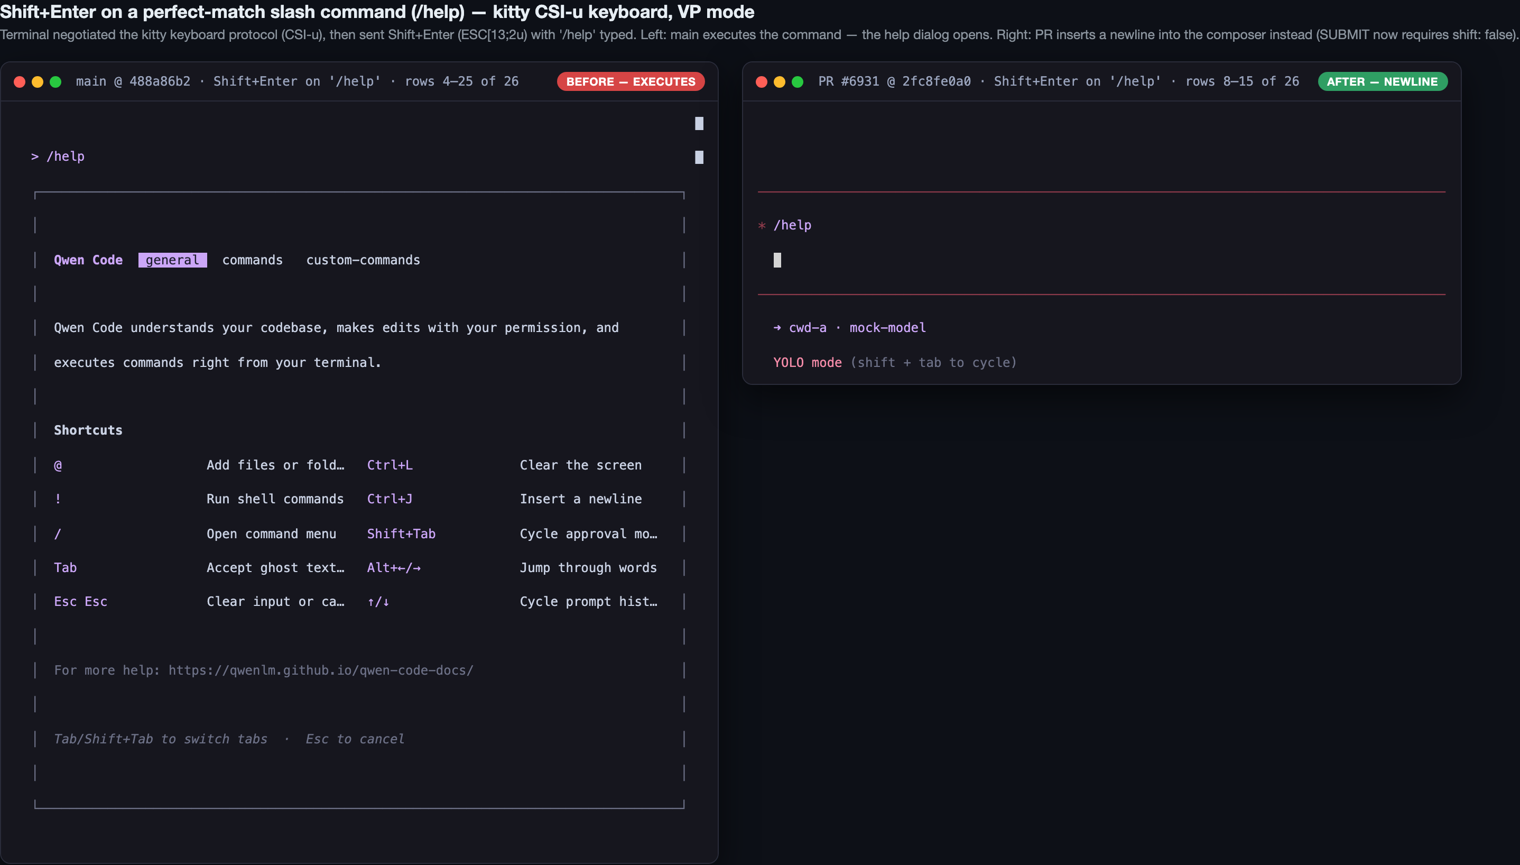Click the 'Shift+Tab' shortcut key in the Shortcuts table
The width and height of the screenshot is (1520, 865).
[x=401, y=533]
